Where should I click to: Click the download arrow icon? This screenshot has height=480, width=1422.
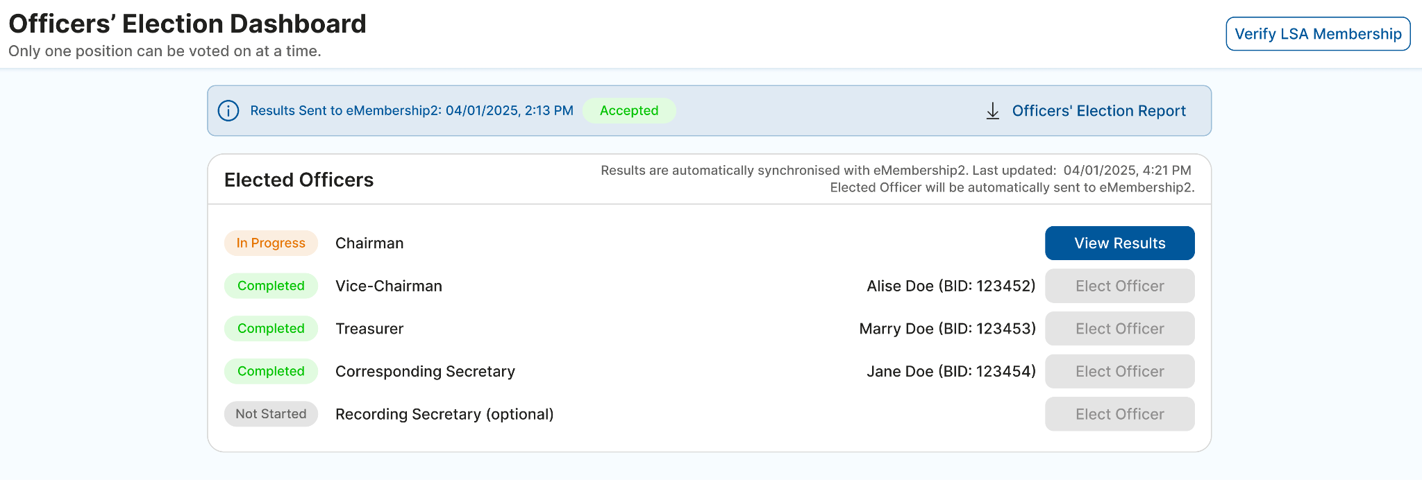(x=993, y=111)
